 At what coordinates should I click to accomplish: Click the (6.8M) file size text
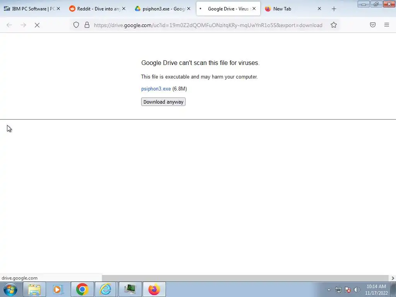[x=179, y=89]
